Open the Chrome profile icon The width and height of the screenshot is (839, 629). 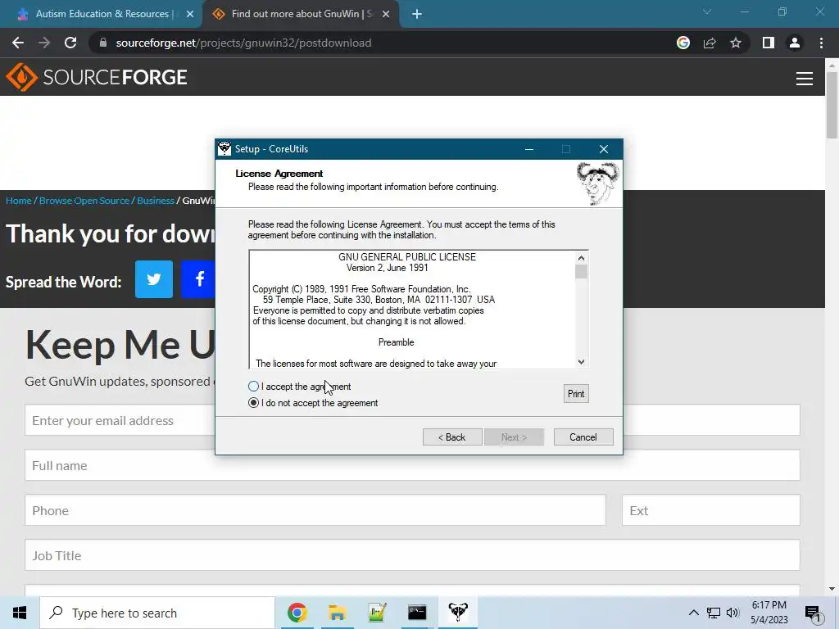coord(795,43)
